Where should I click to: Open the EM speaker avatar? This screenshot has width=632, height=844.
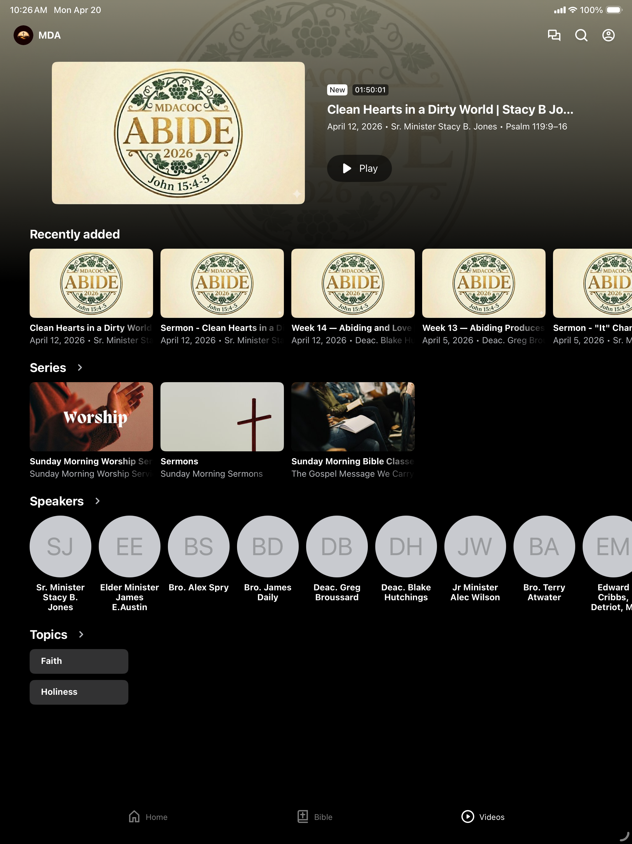point(607,546)
